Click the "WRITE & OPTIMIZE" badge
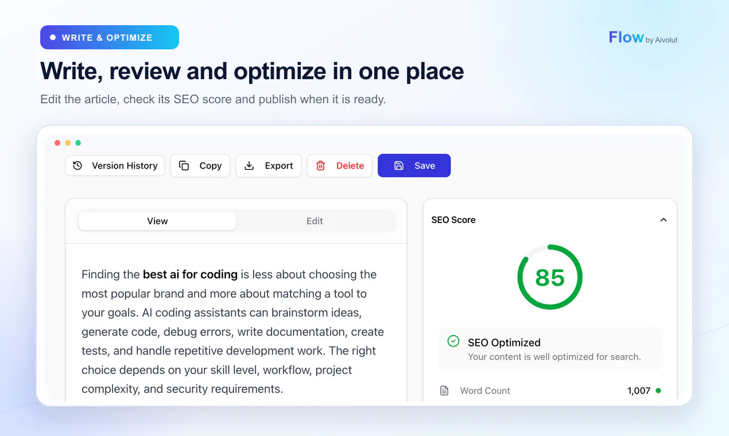 110,37
